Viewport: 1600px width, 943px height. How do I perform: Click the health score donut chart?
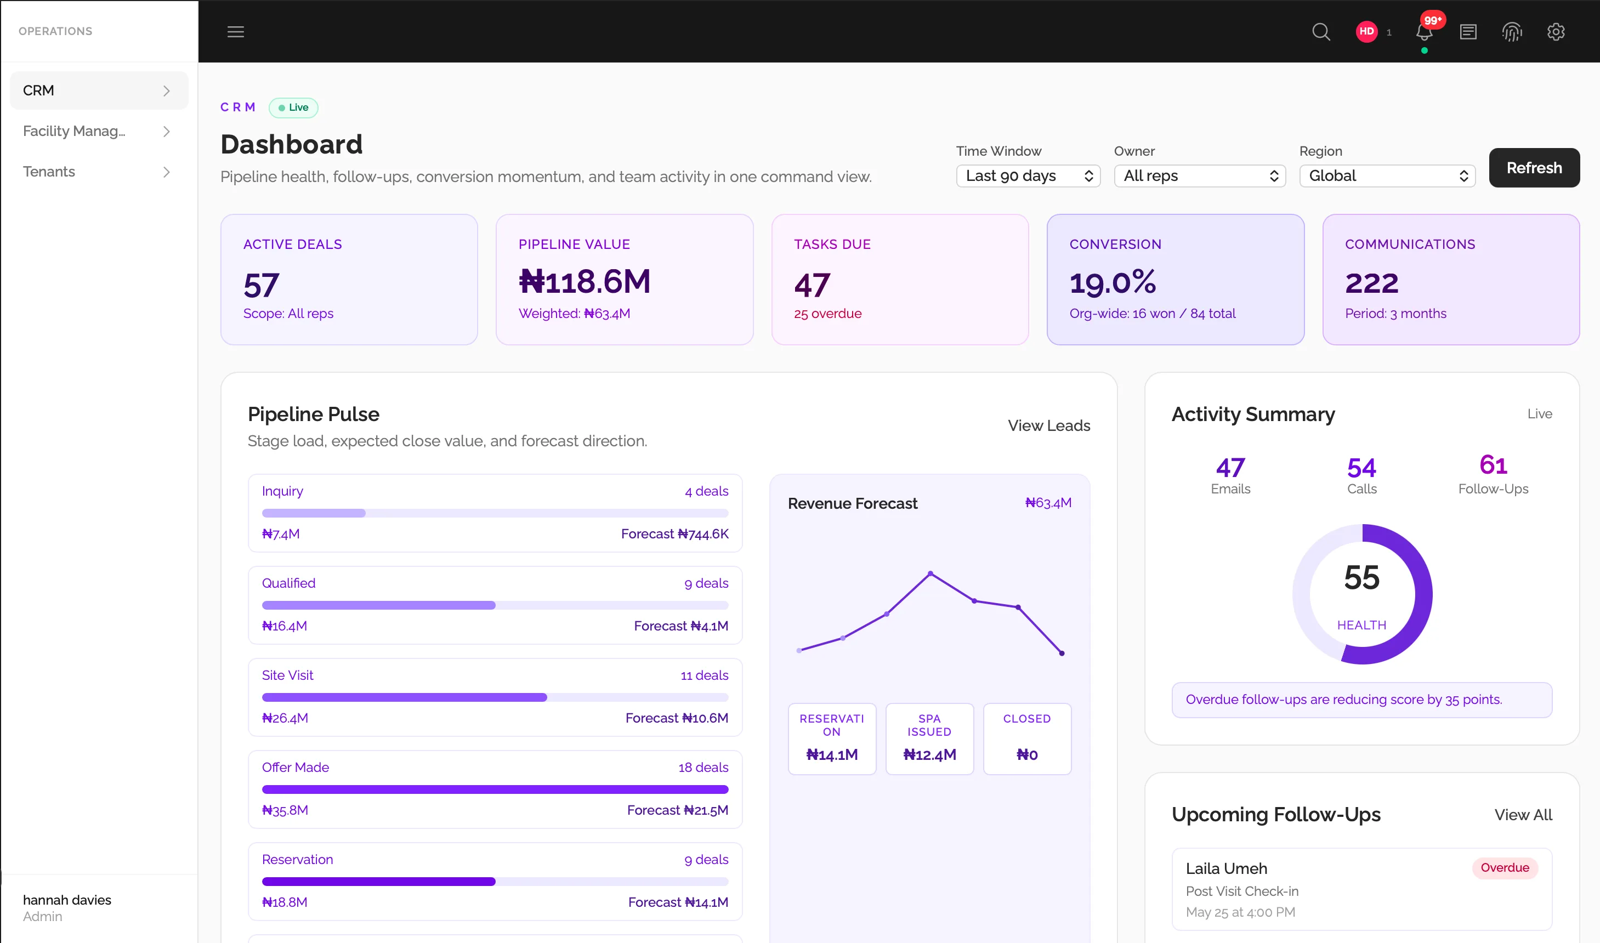click(1361, 594)
